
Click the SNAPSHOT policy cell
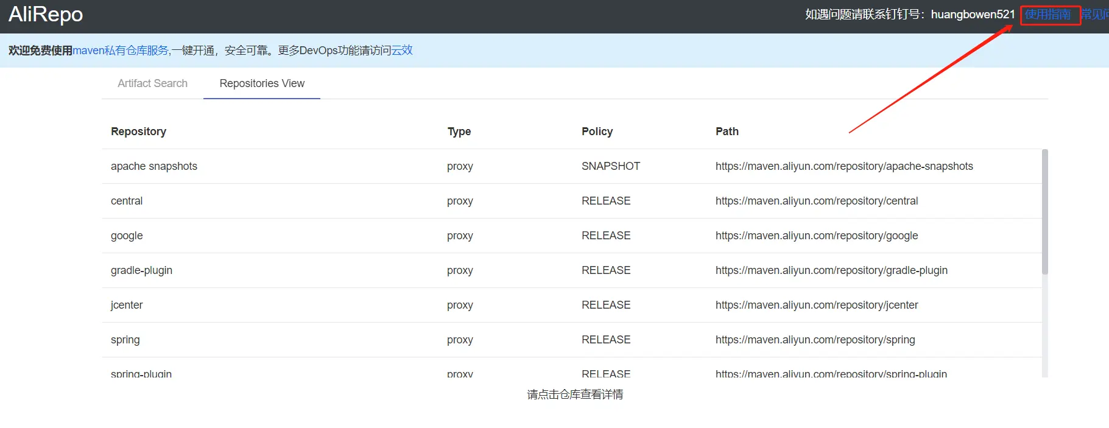tap(611, 166)
